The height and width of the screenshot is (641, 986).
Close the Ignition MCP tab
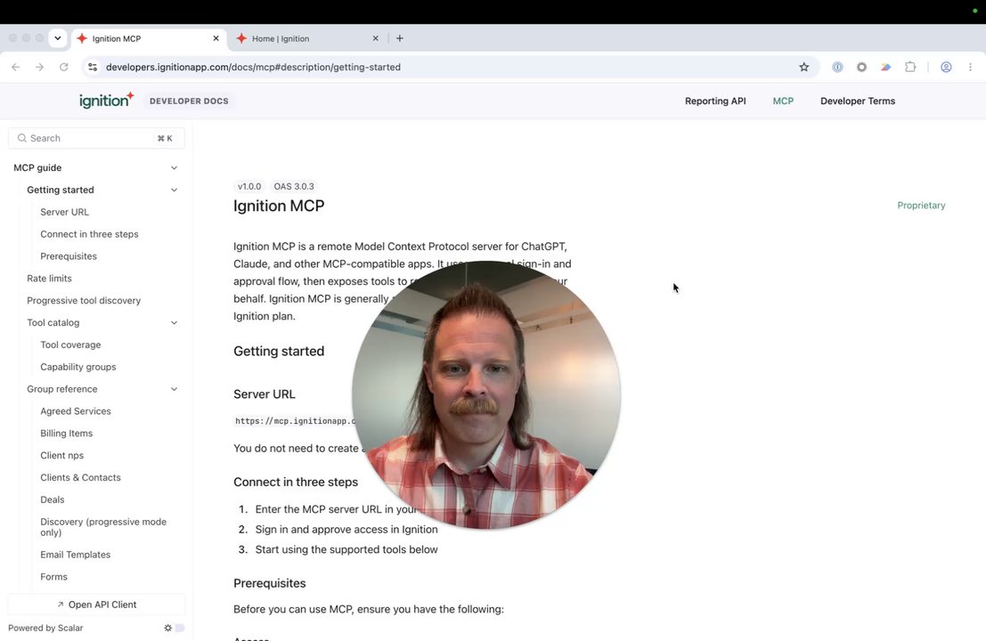[216, 38]
